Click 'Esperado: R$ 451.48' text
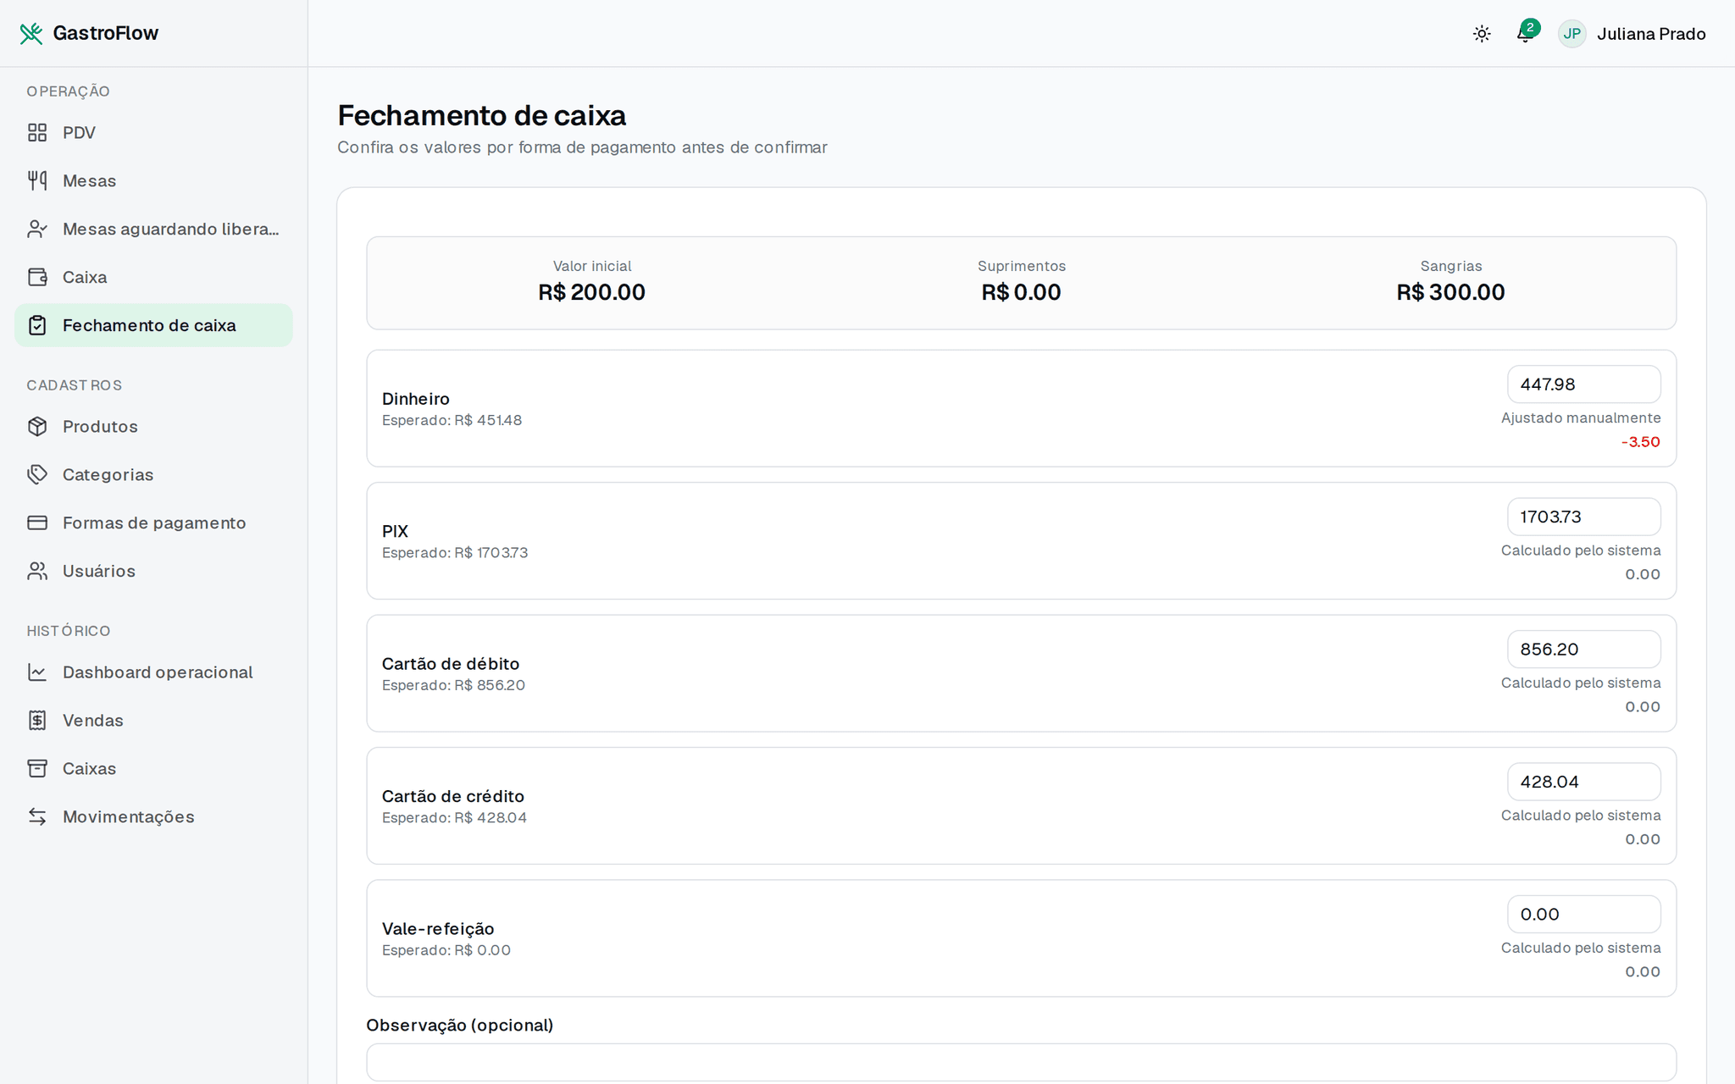The image size is (1735, 1084). tap(452, 420)
